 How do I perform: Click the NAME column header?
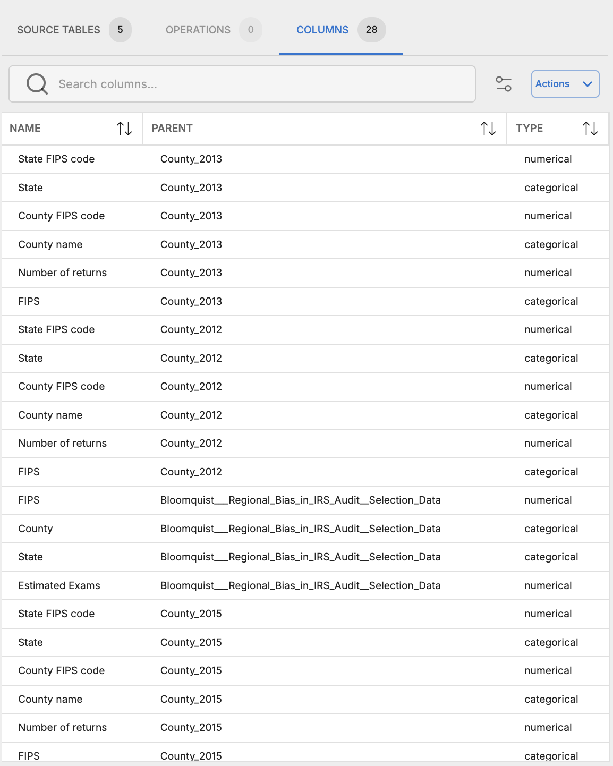[x=25, y=128]
